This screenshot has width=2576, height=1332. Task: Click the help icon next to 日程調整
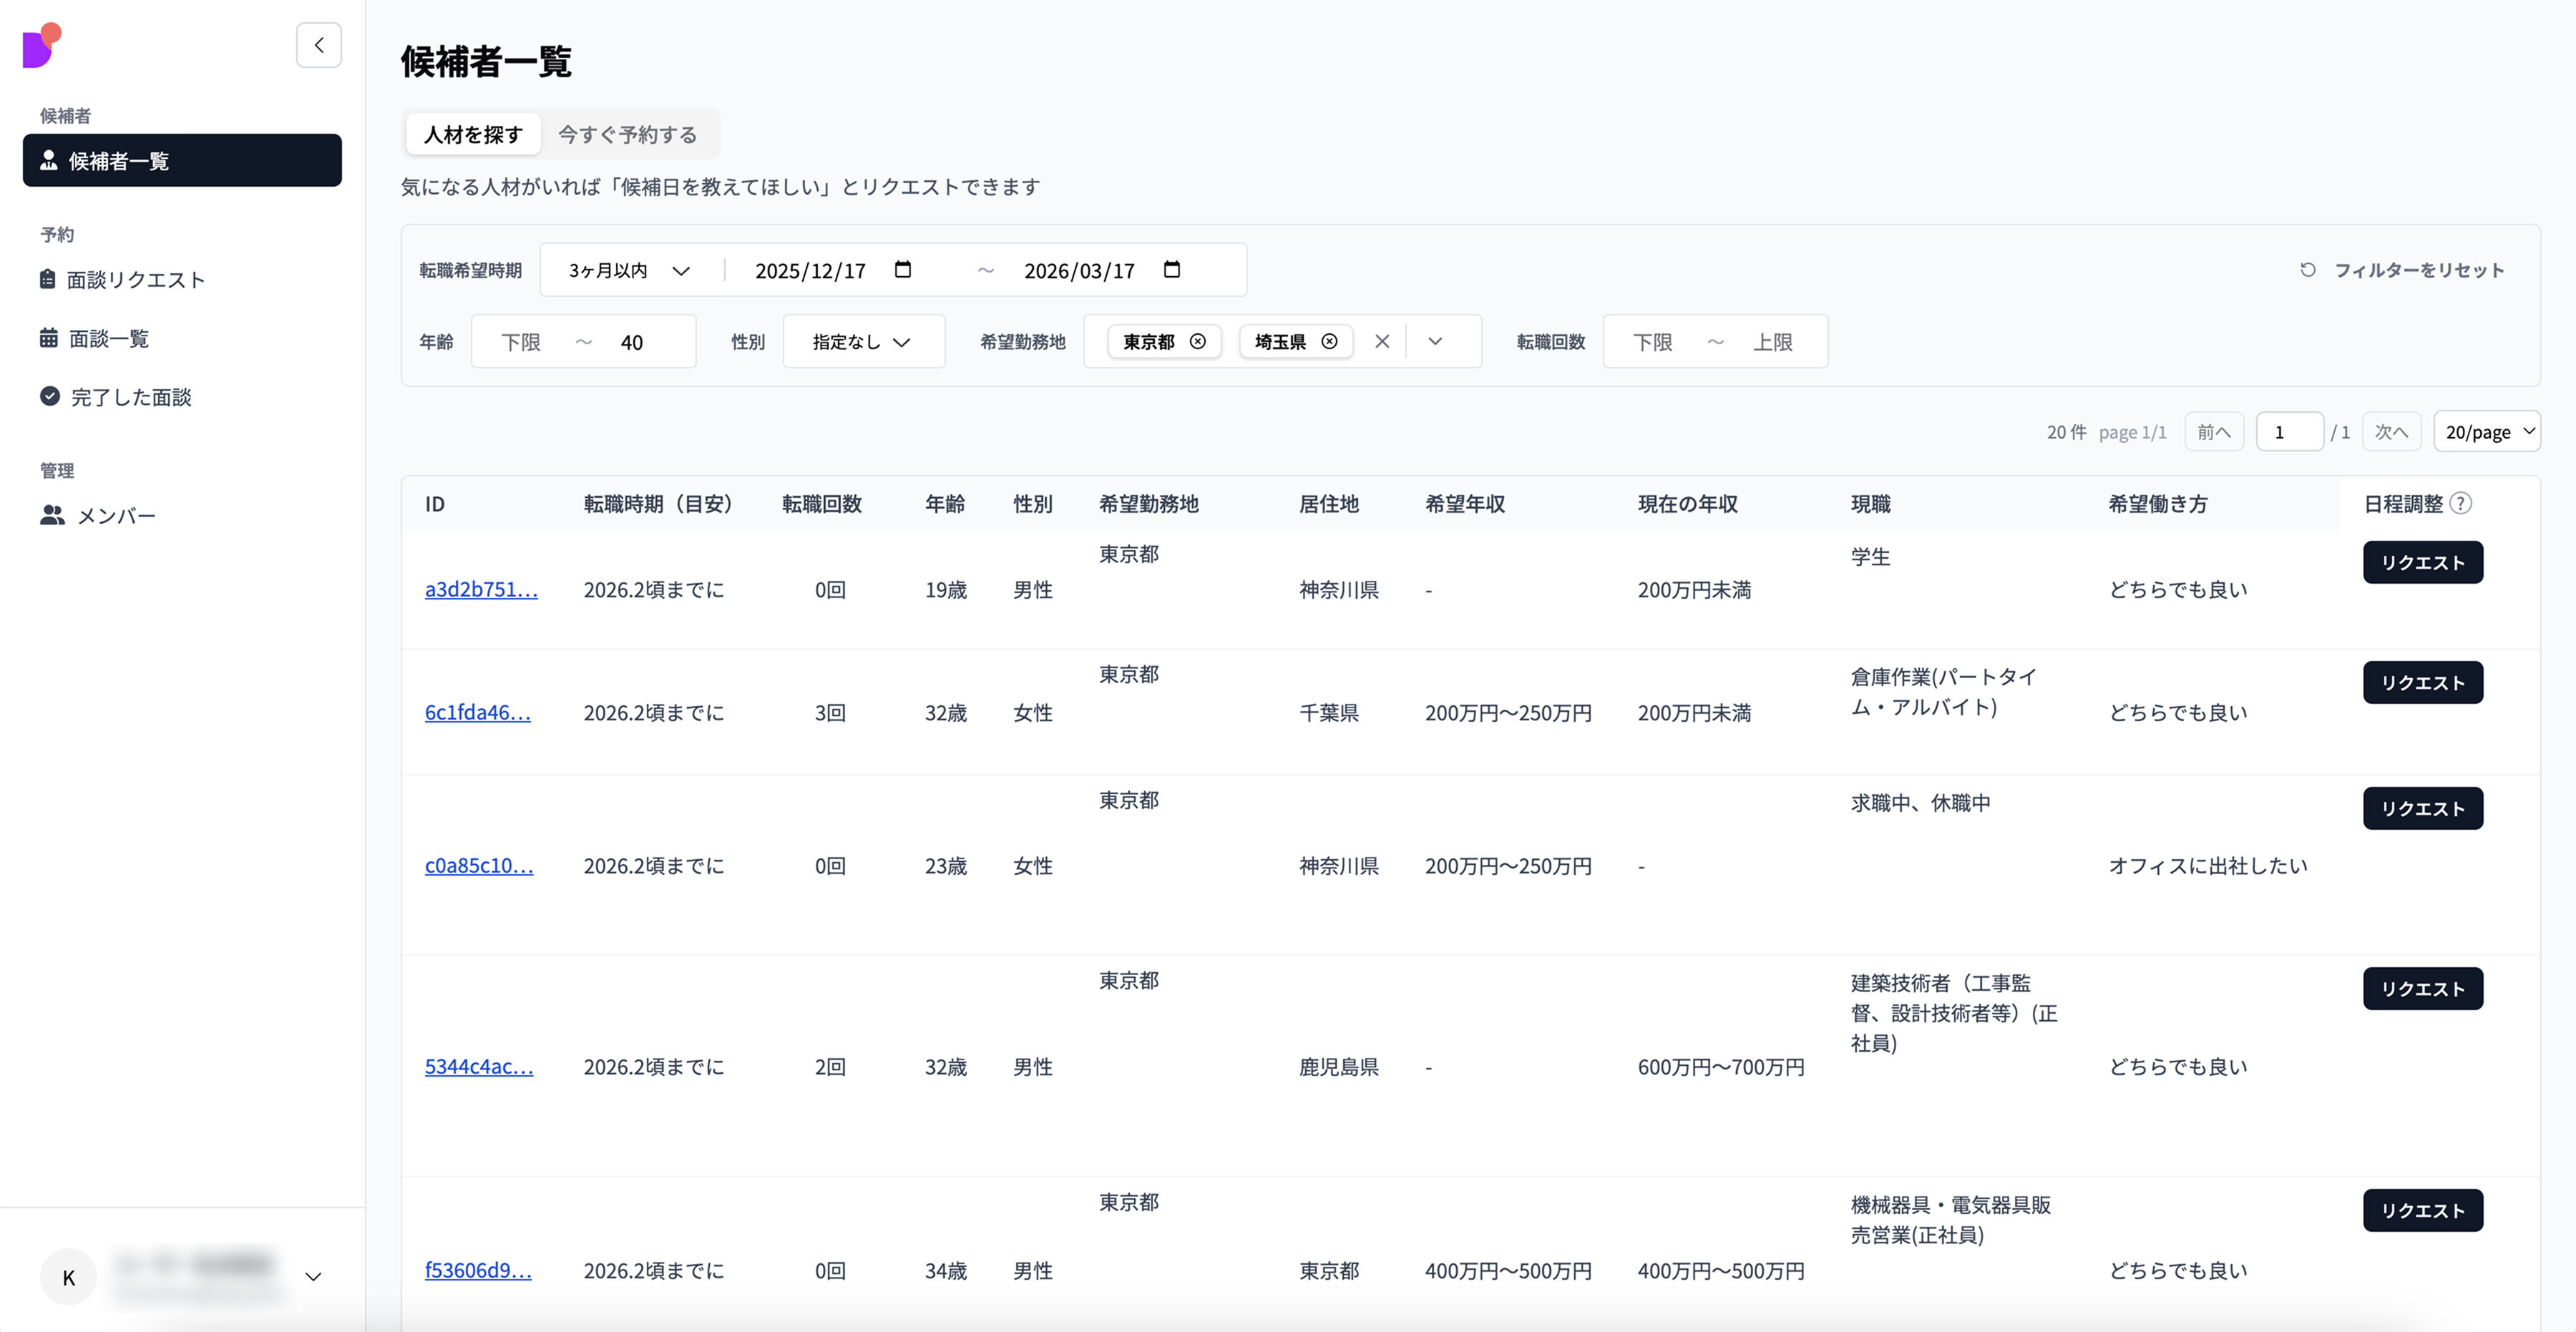point(2461,504)
